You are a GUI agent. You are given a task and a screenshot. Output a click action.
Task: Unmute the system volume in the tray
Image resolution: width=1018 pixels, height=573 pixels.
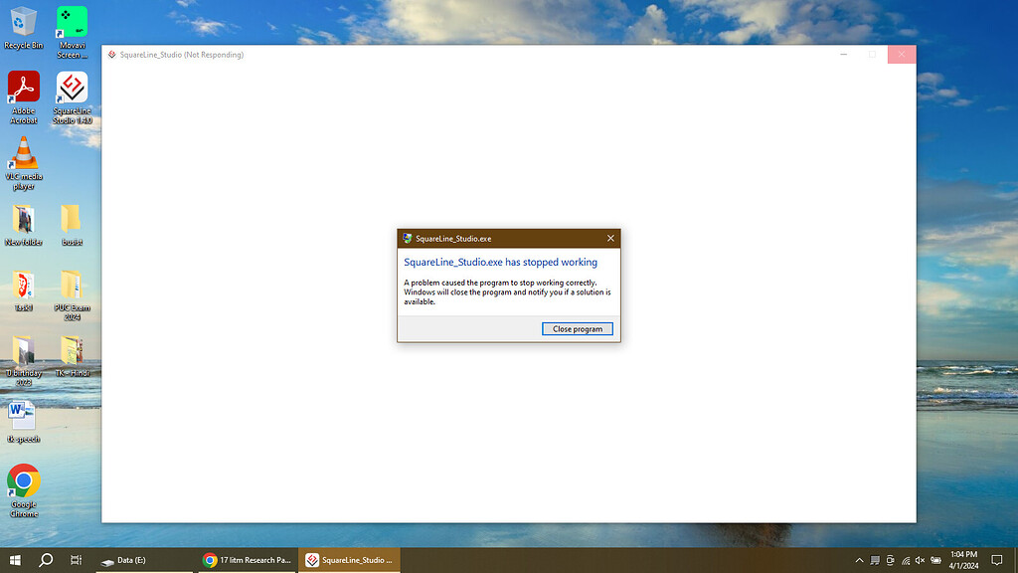(920, 560)
